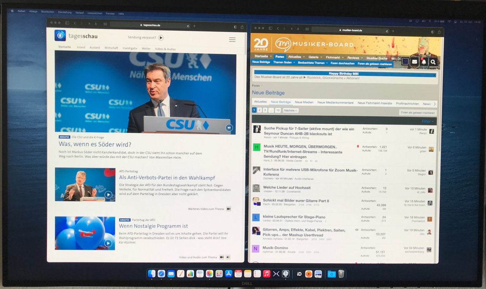Open the 'Themen finden' dropdown
486x289 pixels.
point(284,62)
